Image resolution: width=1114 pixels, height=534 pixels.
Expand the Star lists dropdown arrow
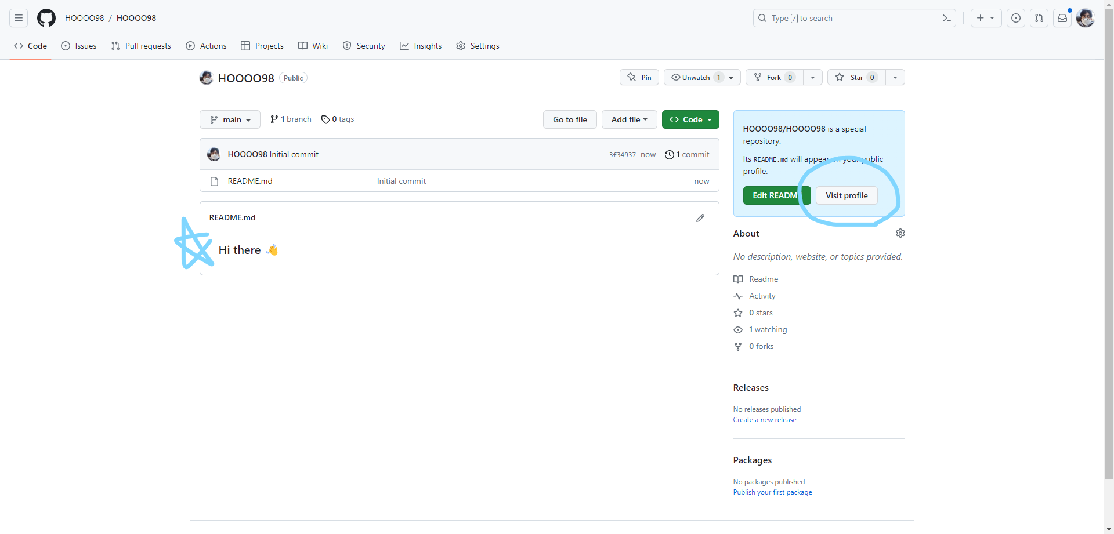(x=895, y=77)
